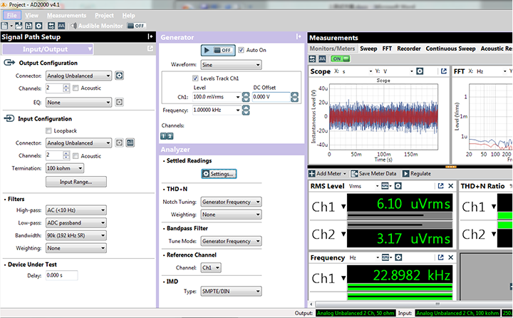Open the Low-pass ADC passband dropdown

pyautogui.click(x=76, y=222)
